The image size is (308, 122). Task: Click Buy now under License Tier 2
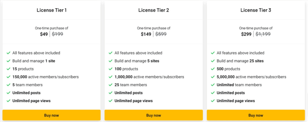pyautogui.click(x=153, y=115)
